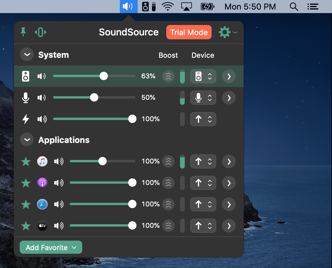The image size is (332, 268).
Task: Collapse the Applications section
Action: coord(27,140)
